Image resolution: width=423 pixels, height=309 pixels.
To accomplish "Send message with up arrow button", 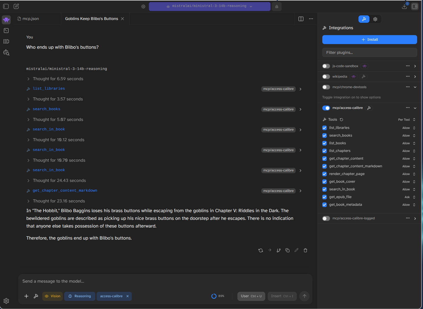I will [x=304, y=296].
